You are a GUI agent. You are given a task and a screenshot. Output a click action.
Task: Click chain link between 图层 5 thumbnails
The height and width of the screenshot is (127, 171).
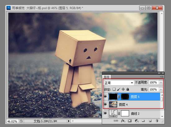(x=119, y=96)
